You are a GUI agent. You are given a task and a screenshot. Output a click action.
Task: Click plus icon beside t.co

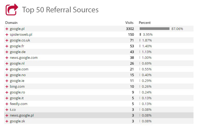(7, 110)
